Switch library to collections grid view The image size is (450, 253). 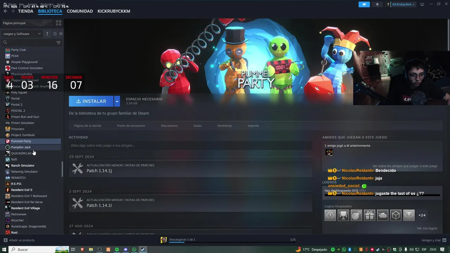click(x=58, y=23)
